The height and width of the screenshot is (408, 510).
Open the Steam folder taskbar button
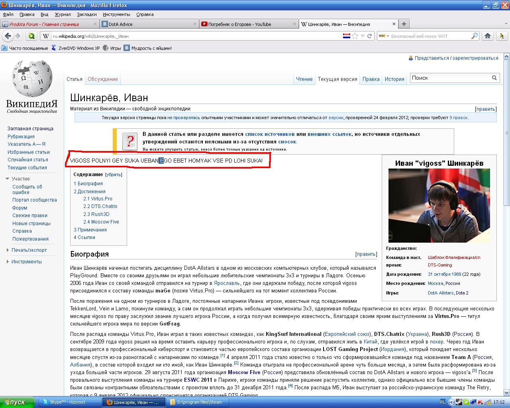[x=197, y=402]
